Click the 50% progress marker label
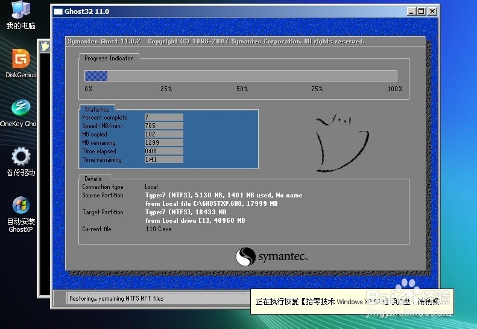 pos(242,89)
